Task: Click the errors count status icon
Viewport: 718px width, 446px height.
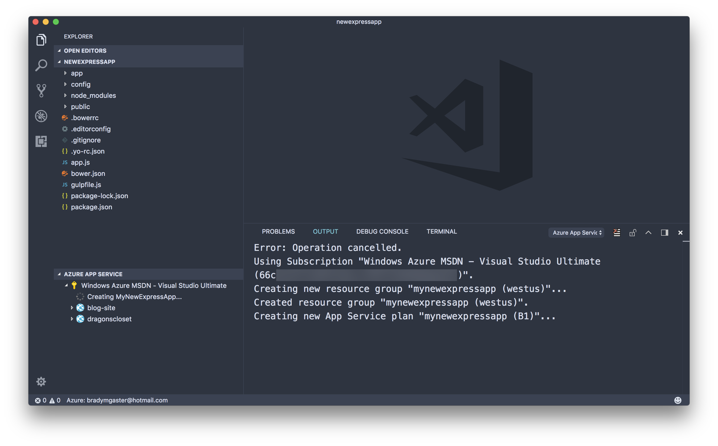Action: tap(41, 400)
